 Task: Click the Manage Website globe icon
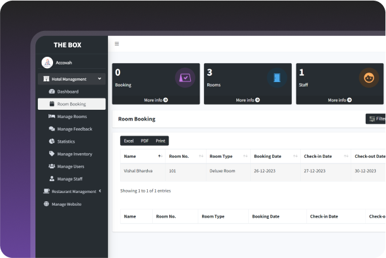(x=46, y=204)
